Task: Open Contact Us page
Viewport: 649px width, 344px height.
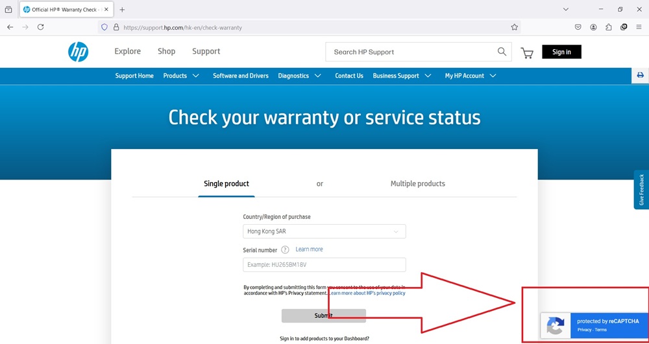Action: (x=349, y=76)
